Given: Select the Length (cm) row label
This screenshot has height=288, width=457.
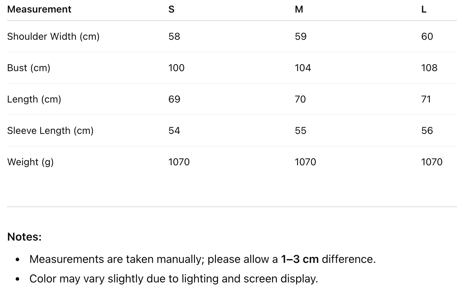Looking at the screenshot, I should [34, 99].
